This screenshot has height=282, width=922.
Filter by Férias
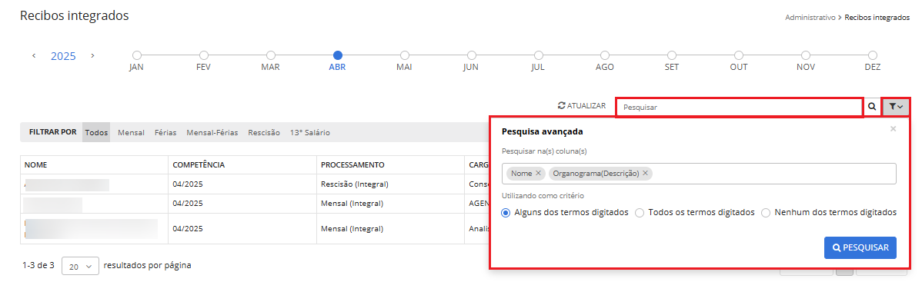tap(165, 133)
